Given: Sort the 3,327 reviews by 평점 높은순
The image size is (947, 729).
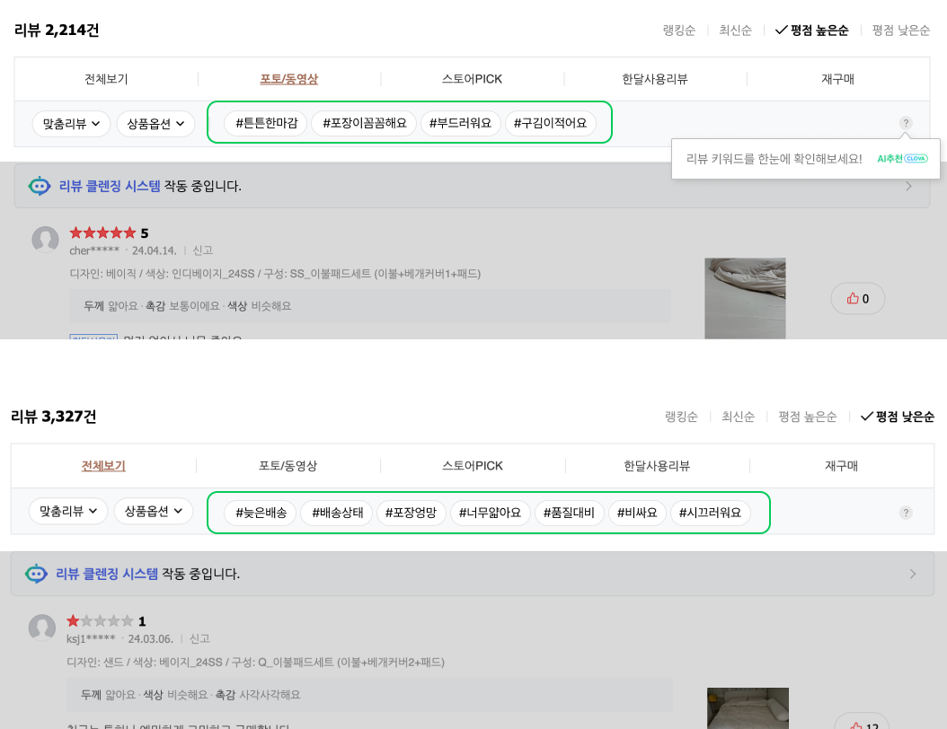Looking at the screenshot, I should point(808,417).
